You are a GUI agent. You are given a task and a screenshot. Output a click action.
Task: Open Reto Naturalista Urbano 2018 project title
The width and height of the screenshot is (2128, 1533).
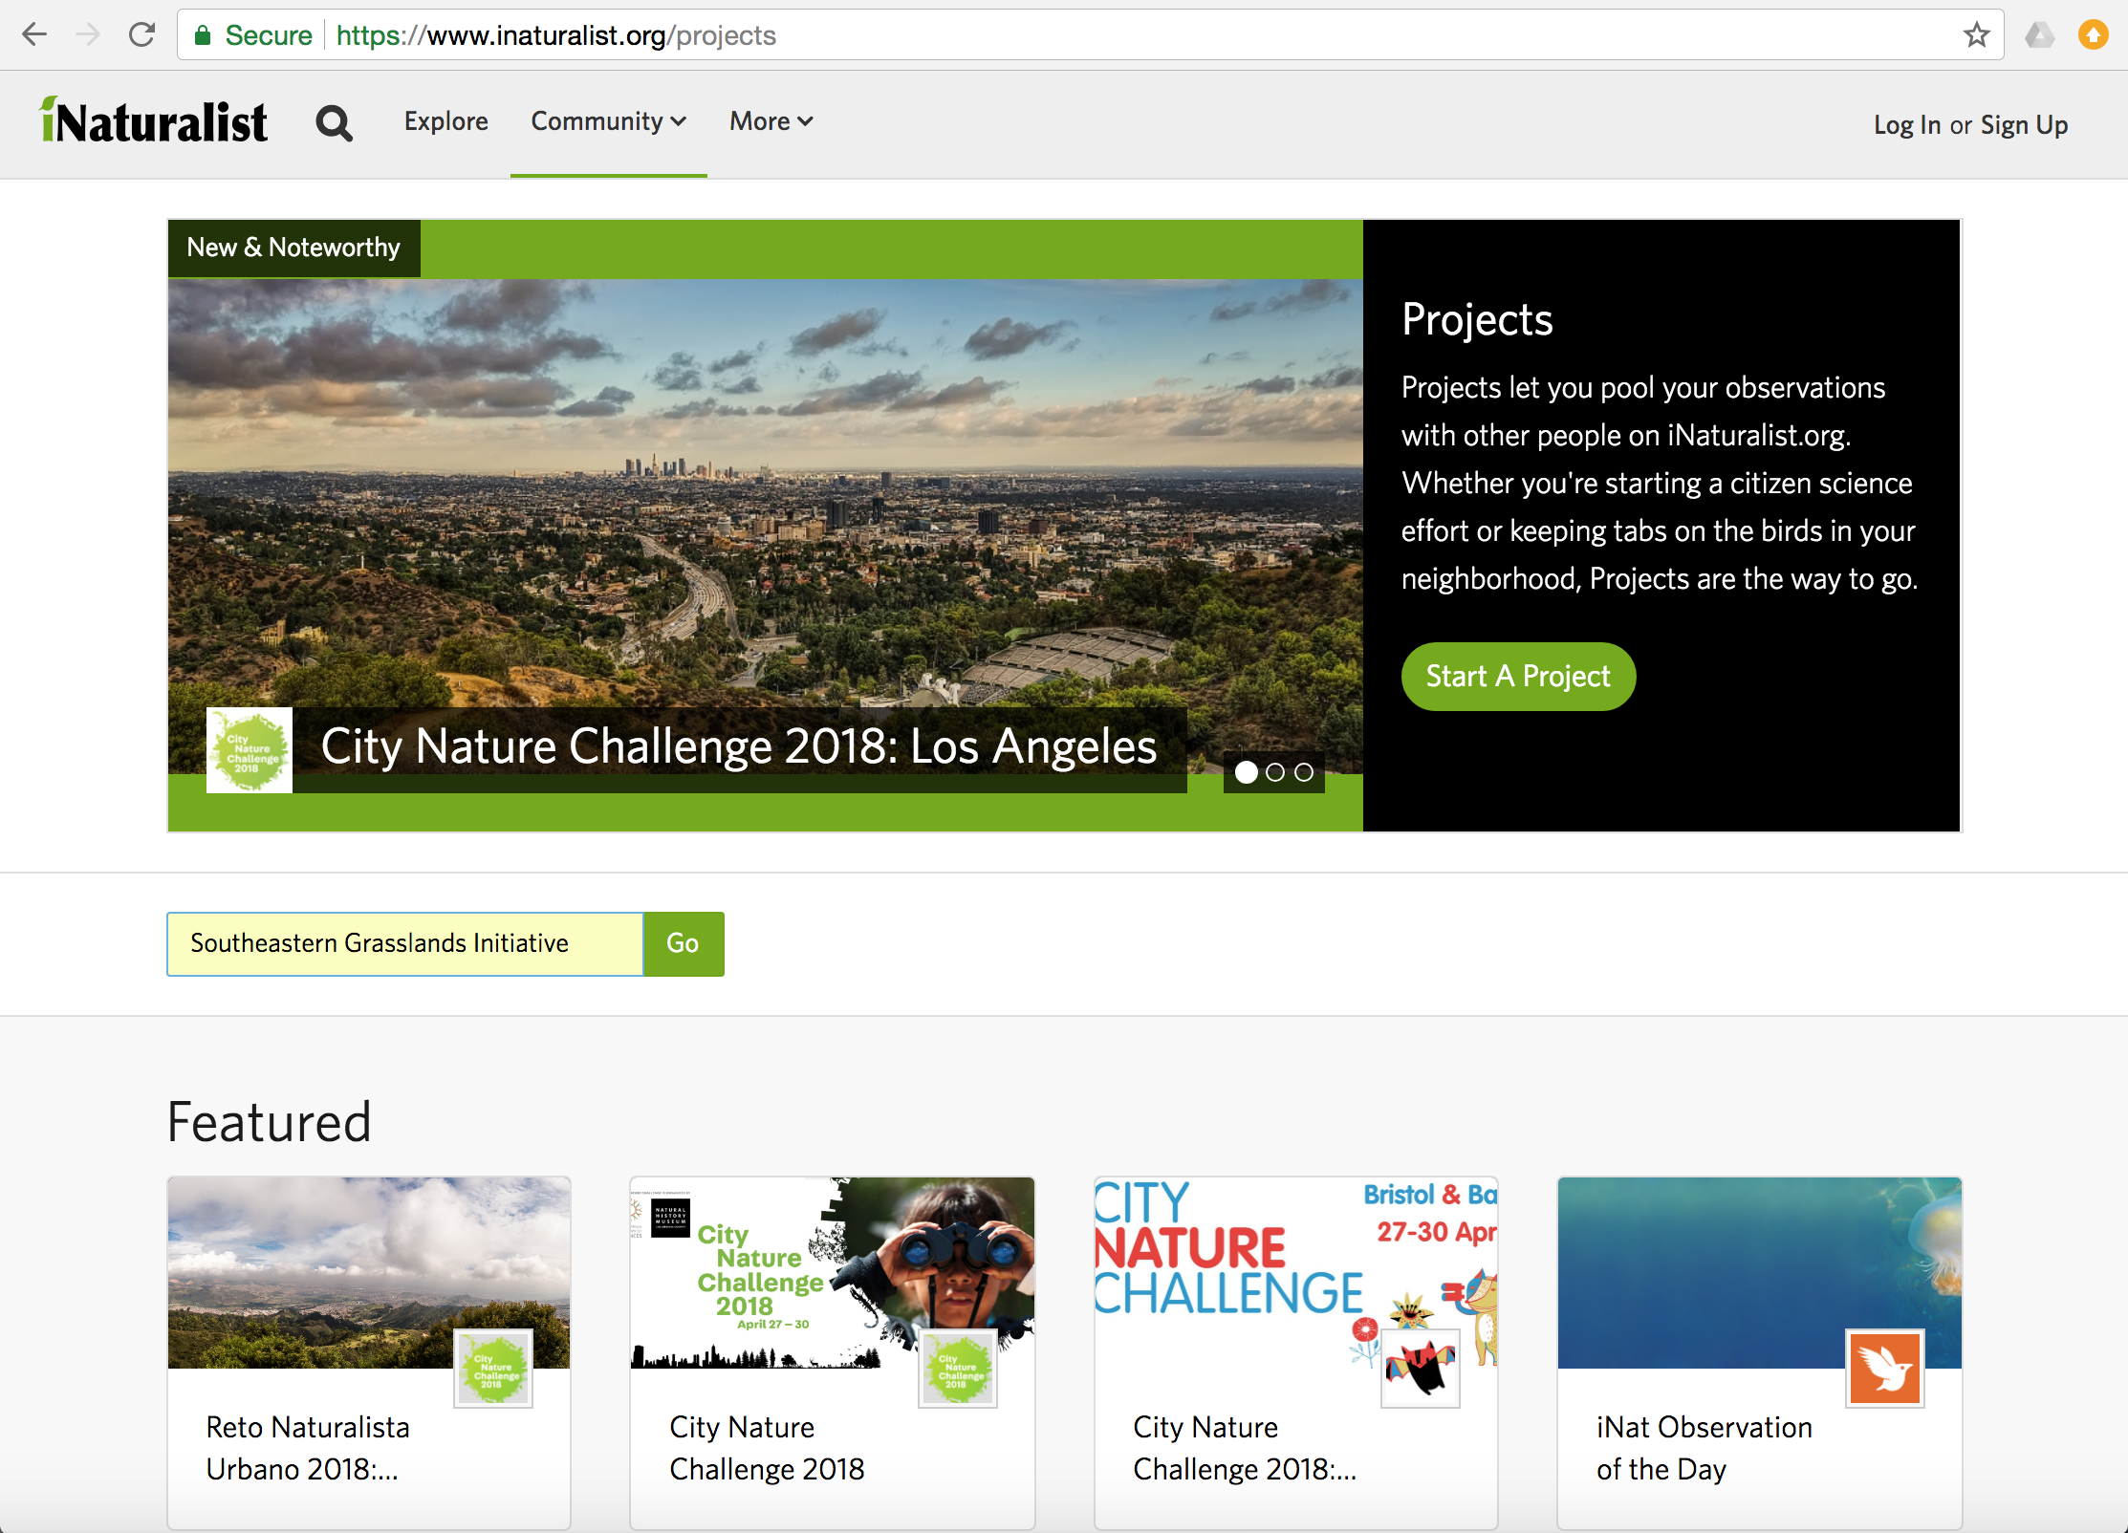[x=308, y=1448]
